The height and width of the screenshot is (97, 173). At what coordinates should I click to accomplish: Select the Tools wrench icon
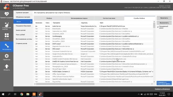(x=6, y=47)
